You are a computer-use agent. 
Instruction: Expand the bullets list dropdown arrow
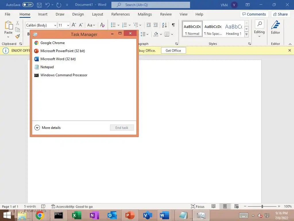118,25
